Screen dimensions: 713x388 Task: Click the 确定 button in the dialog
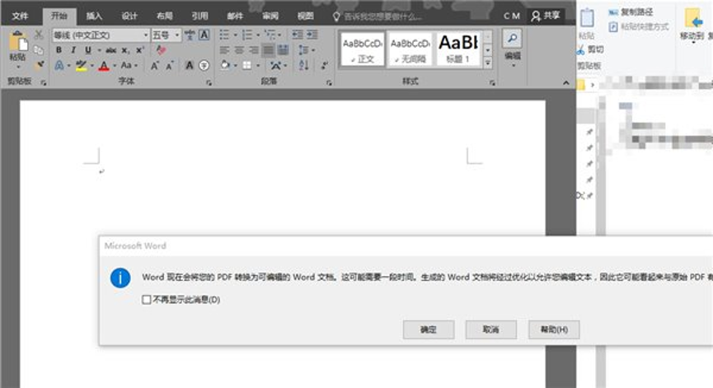coord(429,330)
